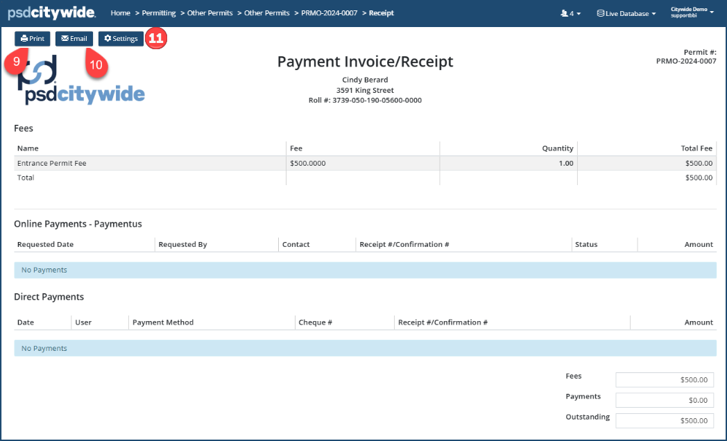
Task: Open the Citywide Demo account menu
Action: (x=692, y=12)
